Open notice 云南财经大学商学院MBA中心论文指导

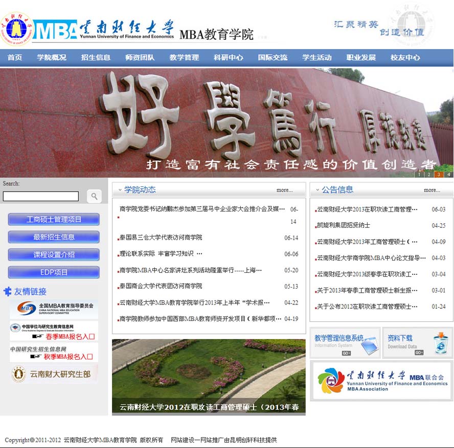pyautogui.click(x=372, y=257)
